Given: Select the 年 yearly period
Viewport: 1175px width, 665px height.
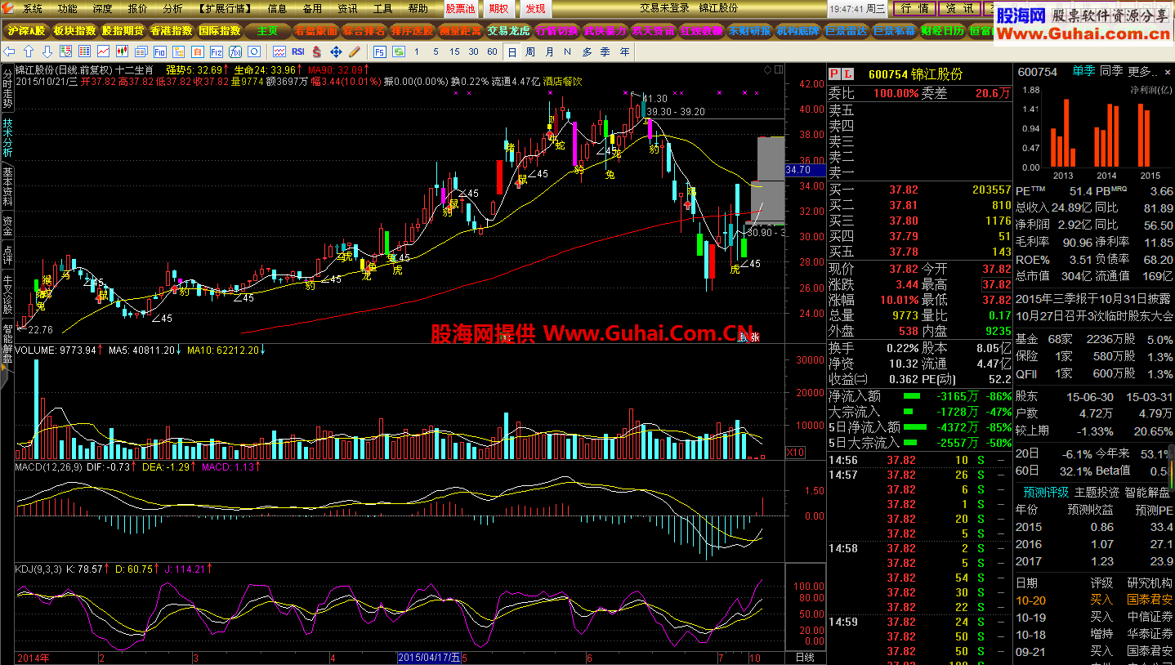Looking at the screenshot, I should click(x=625, y=51).
